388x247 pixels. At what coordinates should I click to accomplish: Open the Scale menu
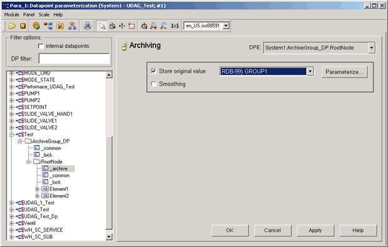coord(44,14)
